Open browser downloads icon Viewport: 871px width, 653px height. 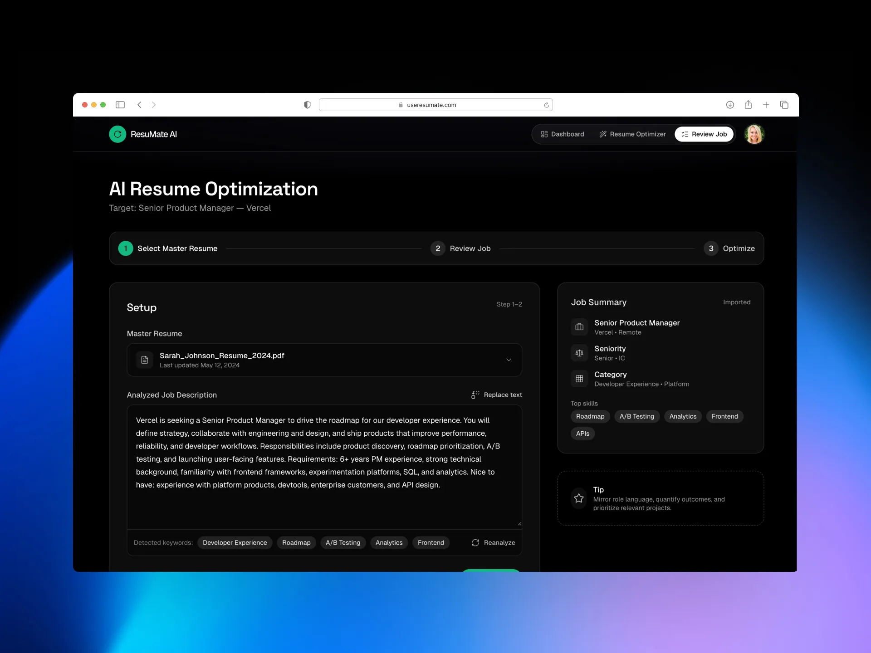[730, 105]
